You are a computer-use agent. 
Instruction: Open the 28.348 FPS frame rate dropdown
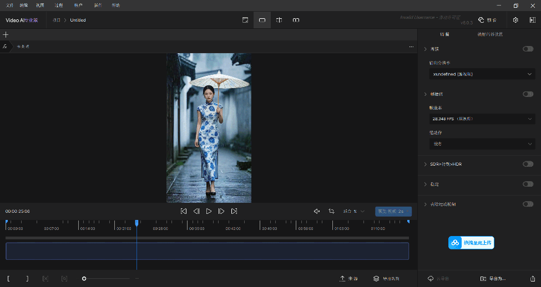(x=482, y=119)
